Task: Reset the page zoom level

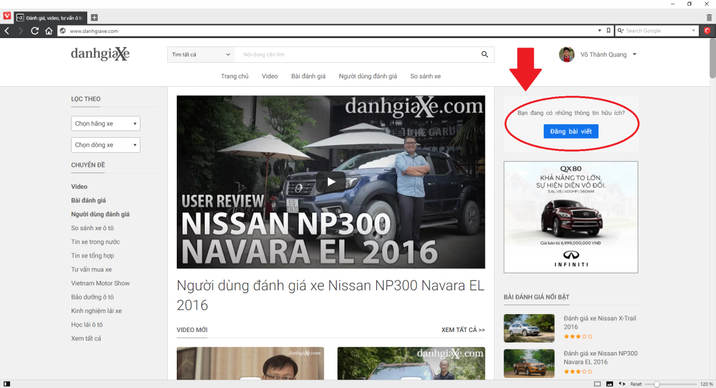Action: [x=636, y=384]
